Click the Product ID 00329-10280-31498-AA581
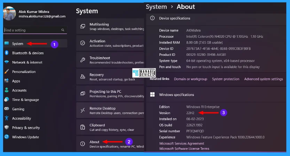Image resolution: width=290 pixels, height=156 pixels. pyautogui.click(x=206, y=54)
